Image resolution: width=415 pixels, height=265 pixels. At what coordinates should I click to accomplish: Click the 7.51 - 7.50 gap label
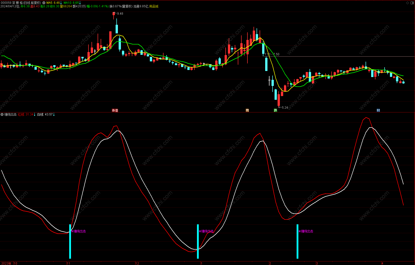[x=272, y=54]
